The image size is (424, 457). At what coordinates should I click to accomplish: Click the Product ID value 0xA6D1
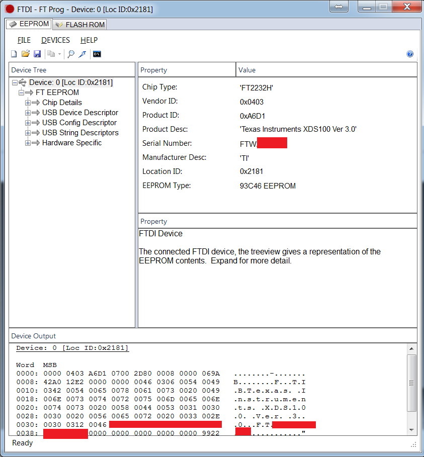tap(252, 116)
